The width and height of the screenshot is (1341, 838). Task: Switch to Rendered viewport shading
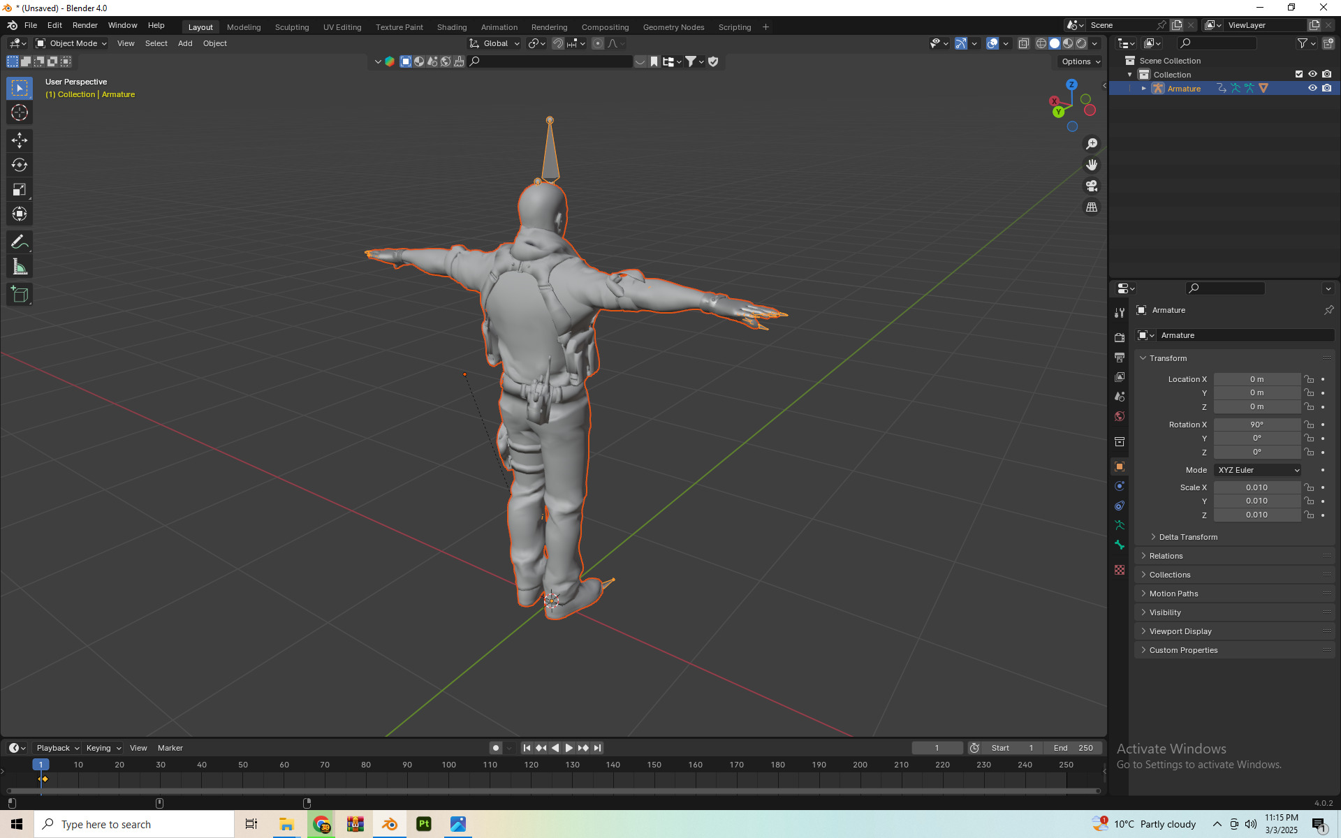pyautogui.click(x=1081, y=43)
